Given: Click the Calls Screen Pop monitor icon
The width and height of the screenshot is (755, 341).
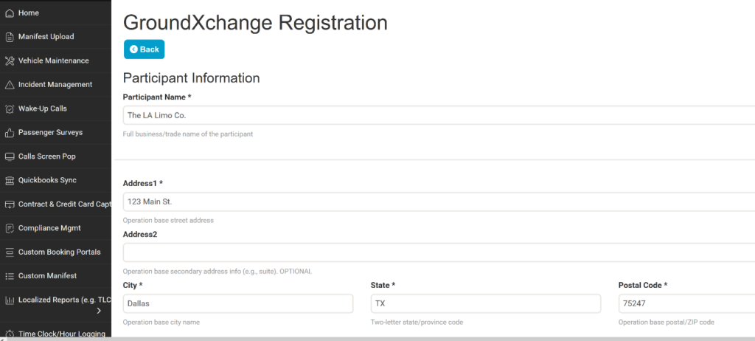Looking at the screenshot, I should pyautogui.click(x=10, y=156).
